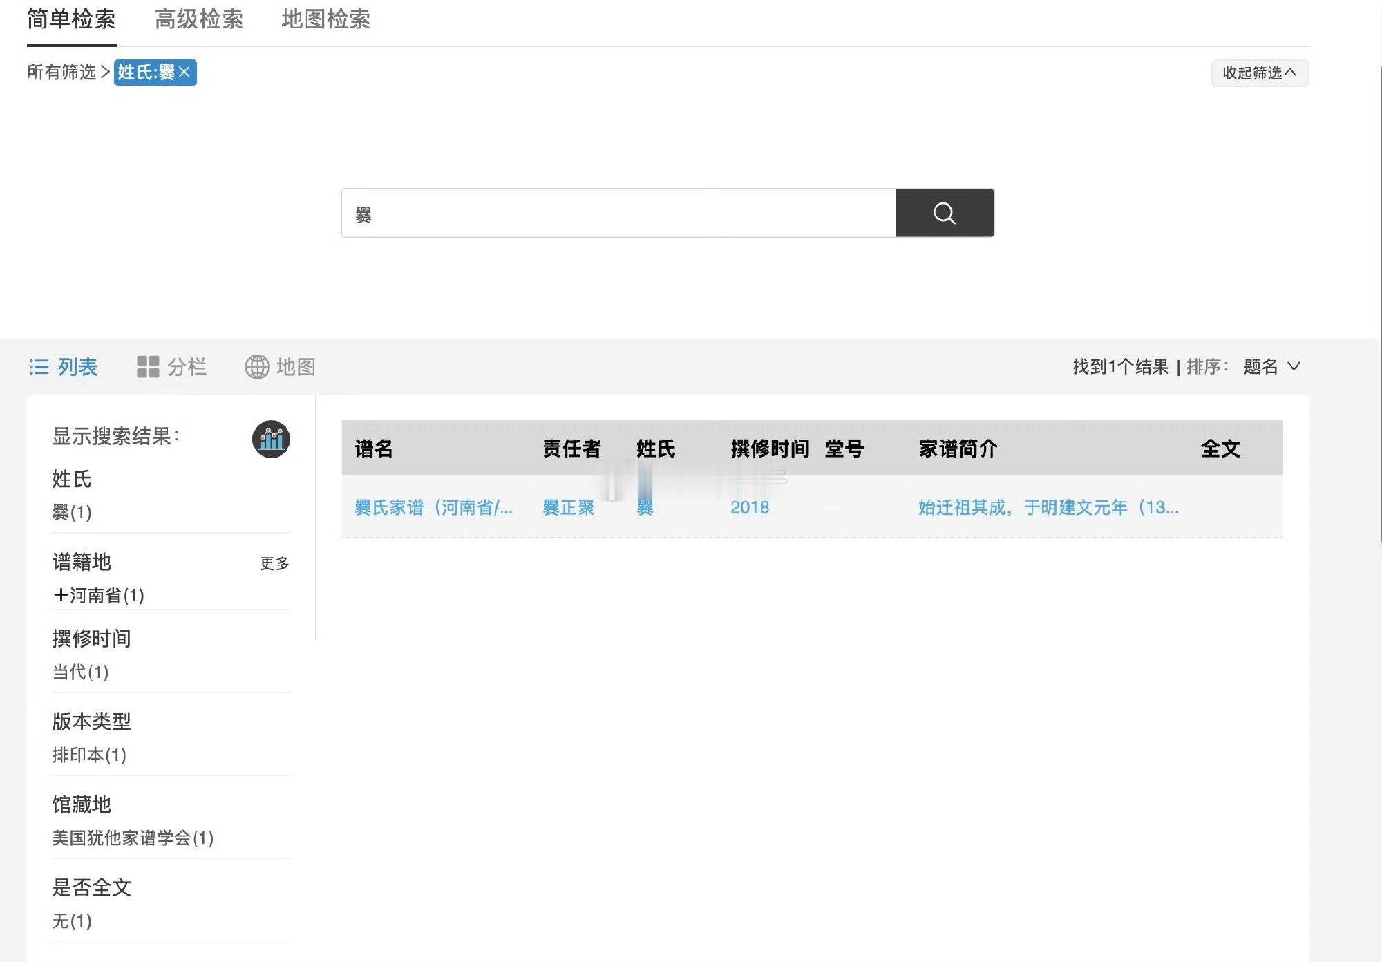Click 更多 beside 谱籍地
This screenshot has width=1382, height=962.
274,563
